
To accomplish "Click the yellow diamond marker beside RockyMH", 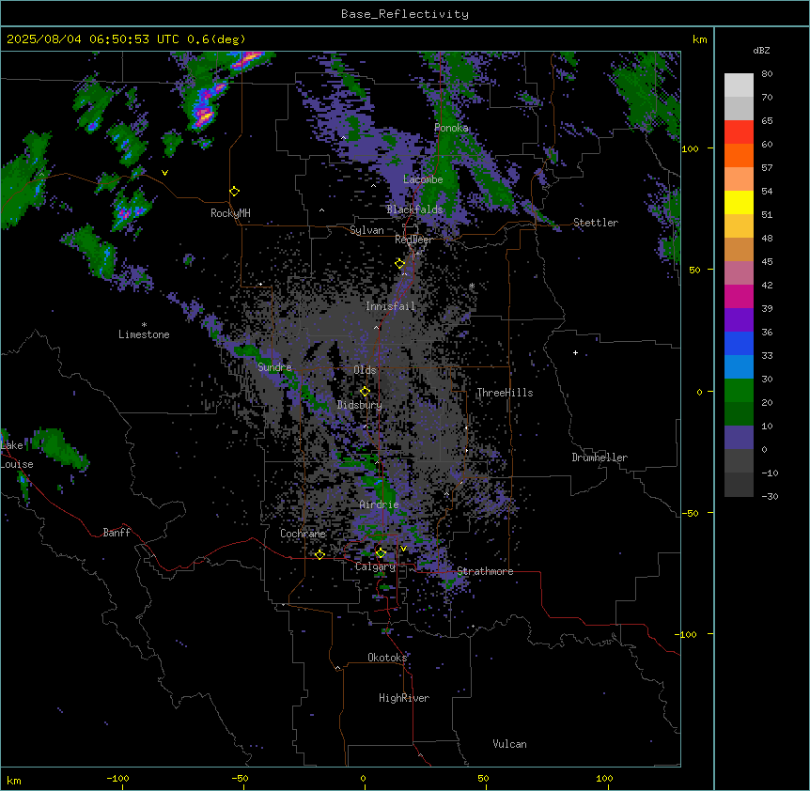I will [x=234, y=192].
